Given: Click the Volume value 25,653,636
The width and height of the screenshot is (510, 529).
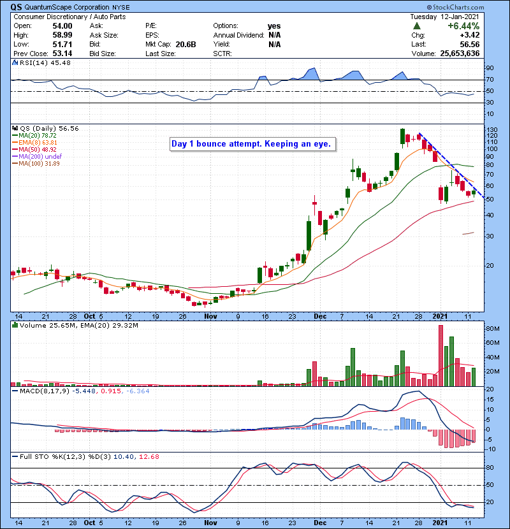Looking at the screenshot, I should [460, 54].
